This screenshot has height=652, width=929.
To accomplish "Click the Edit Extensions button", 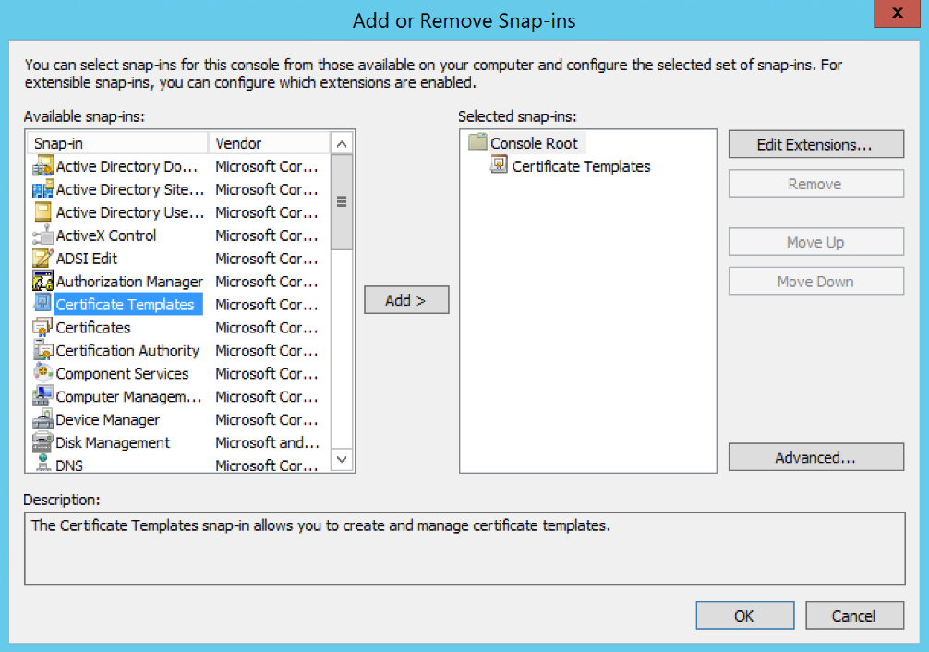I will coord(815,144).
